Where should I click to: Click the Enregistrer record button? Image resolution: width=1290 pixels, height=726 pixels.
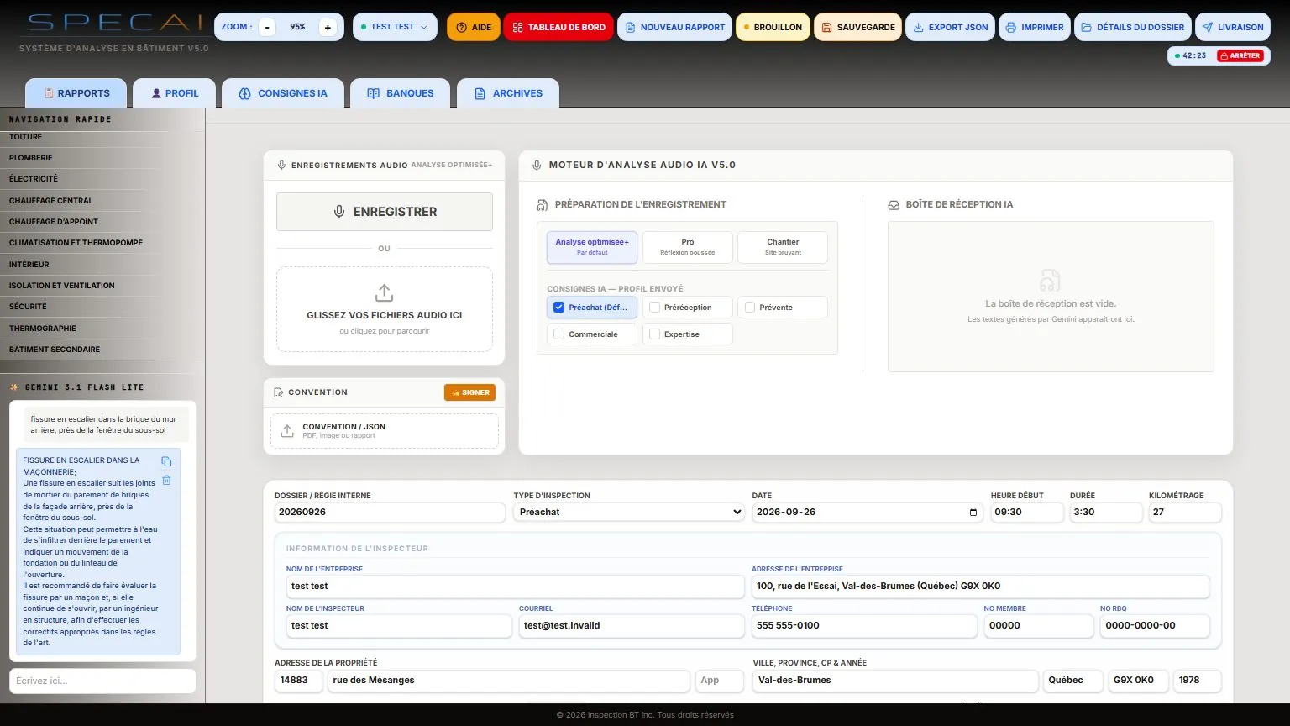click(385, 212)
